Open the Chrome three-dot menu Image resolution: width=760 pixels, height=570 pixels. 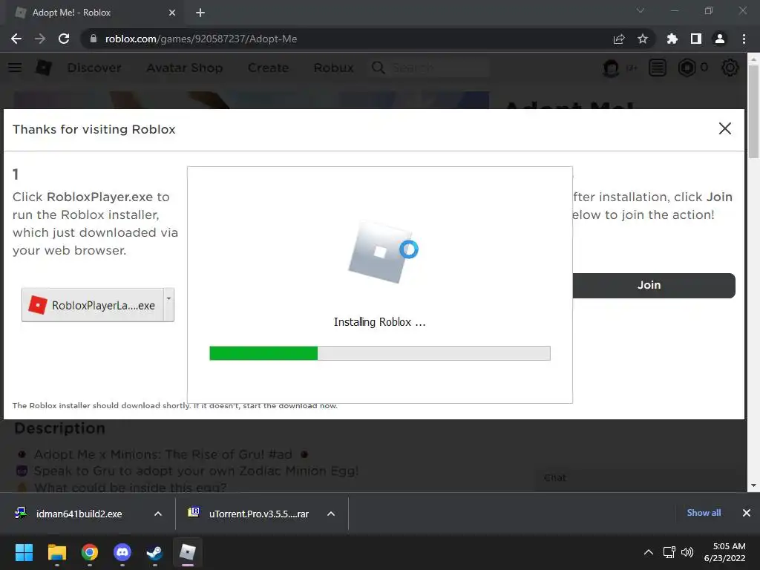click(x=744, y=39)
